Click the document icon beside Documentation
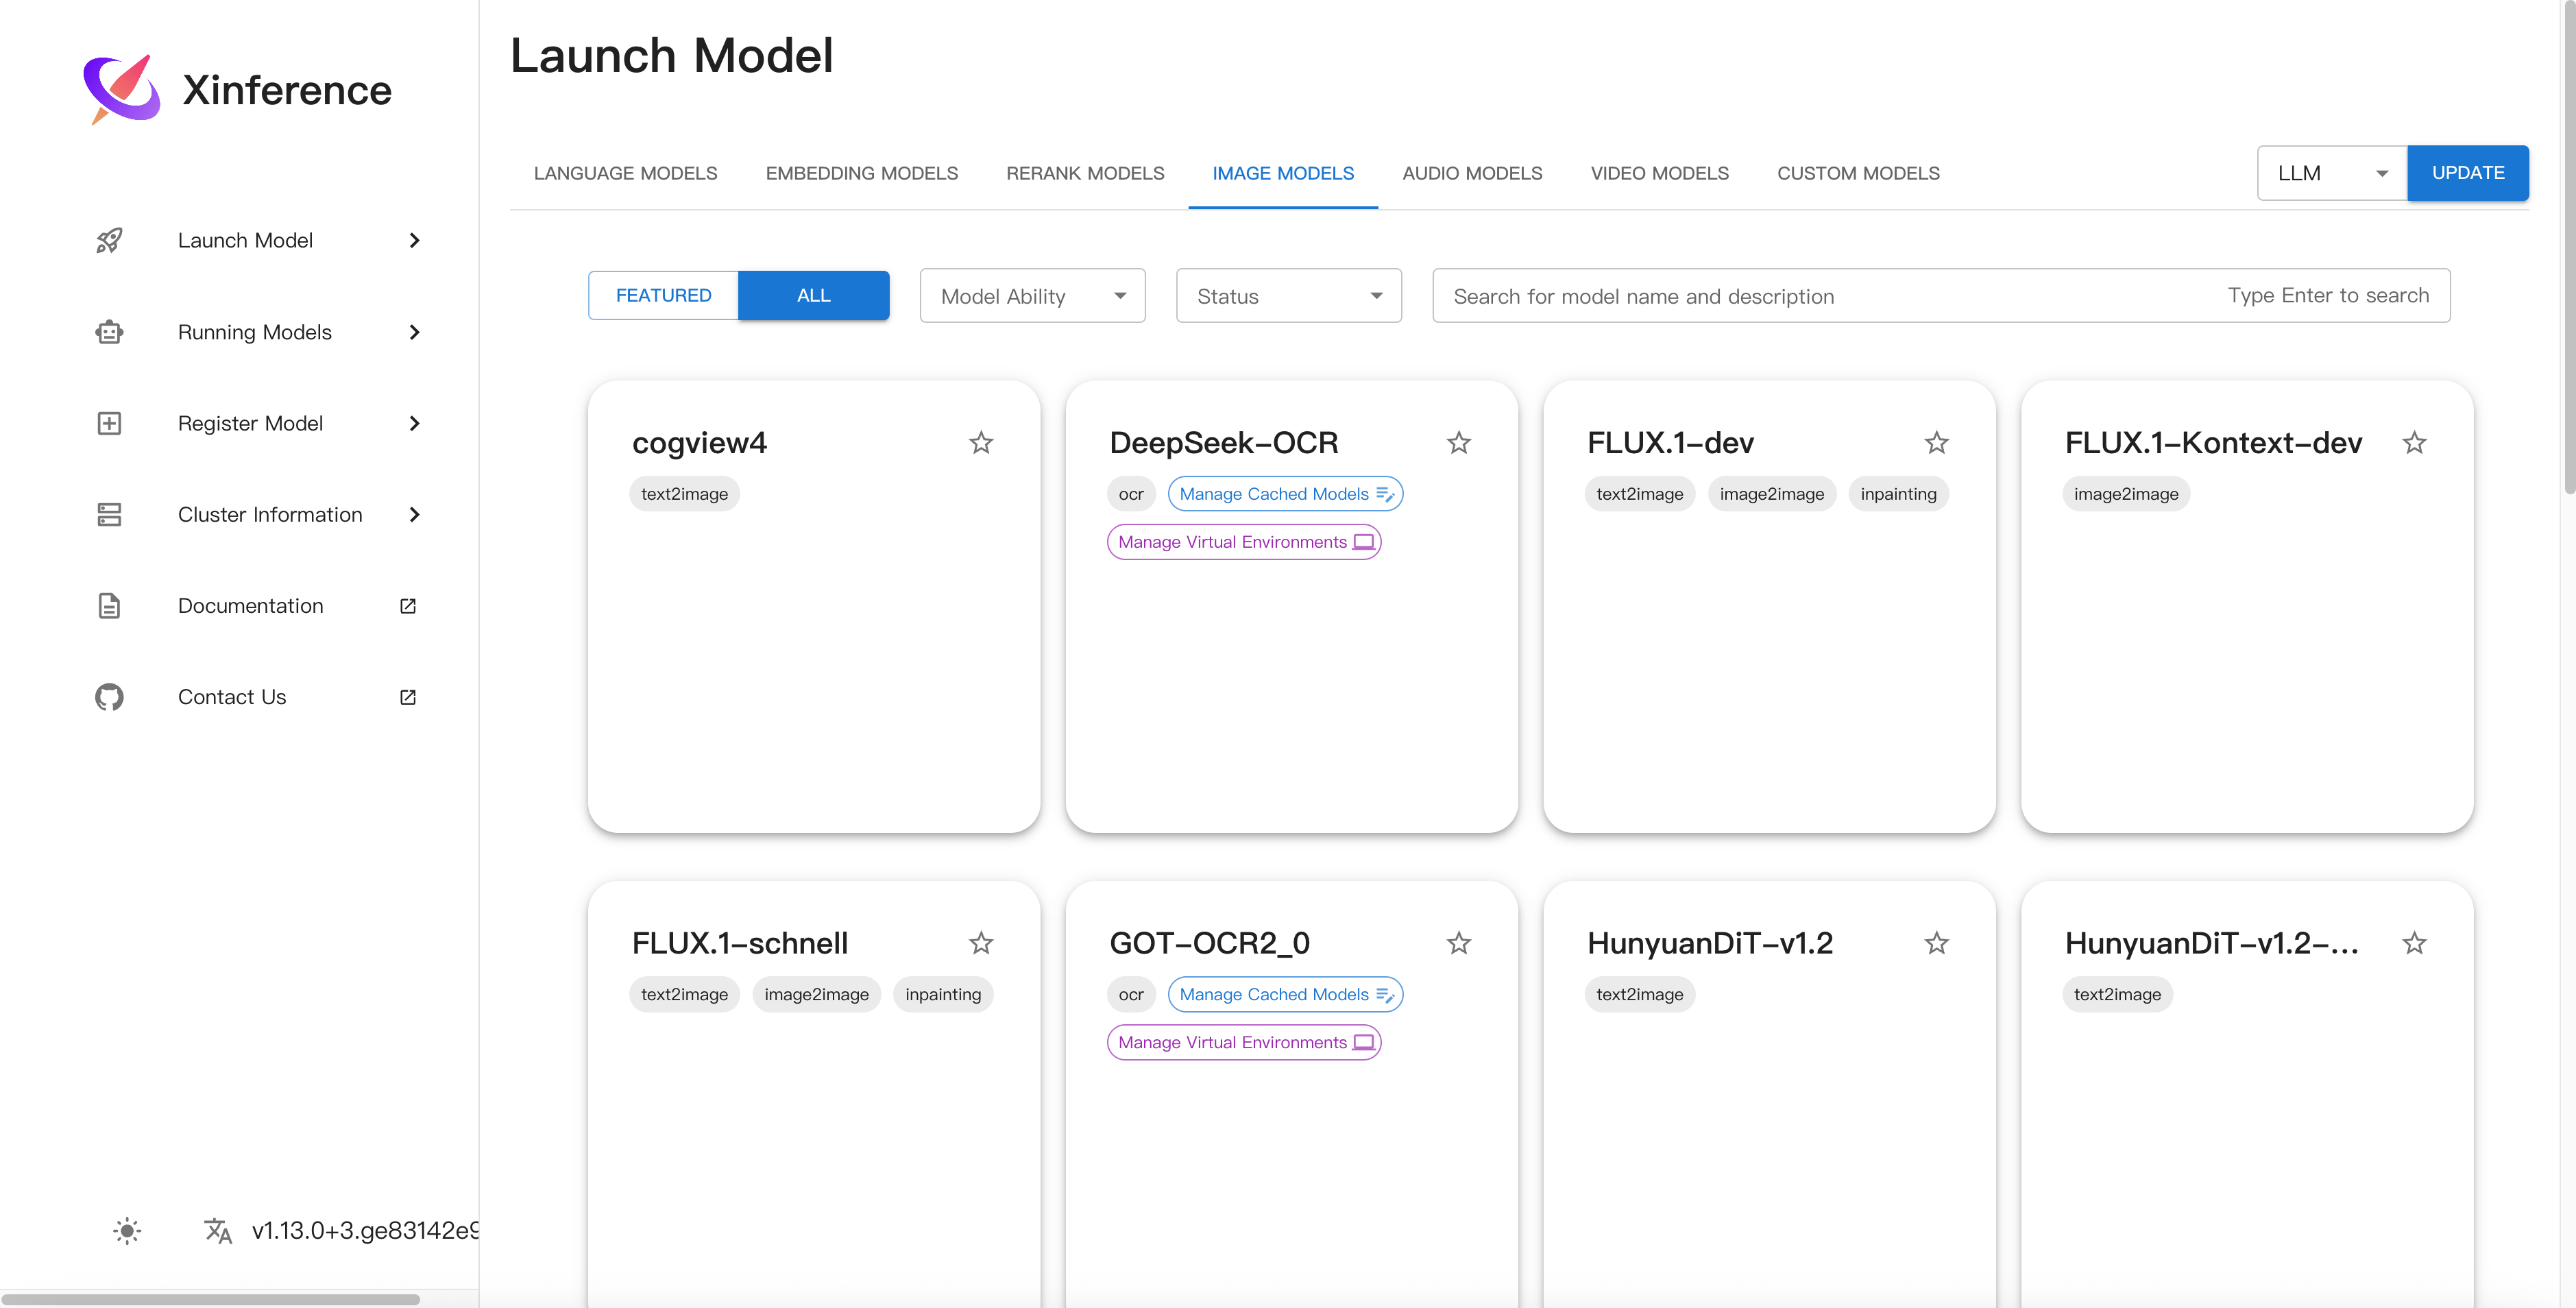This screenshot has height=1308, width=2576. 109,606
